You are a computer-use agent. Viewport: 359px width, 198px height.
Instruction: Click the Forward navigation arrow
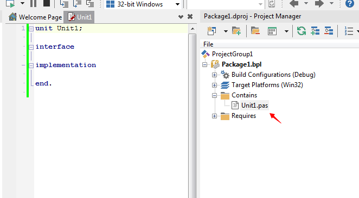(x=319, y=3)
